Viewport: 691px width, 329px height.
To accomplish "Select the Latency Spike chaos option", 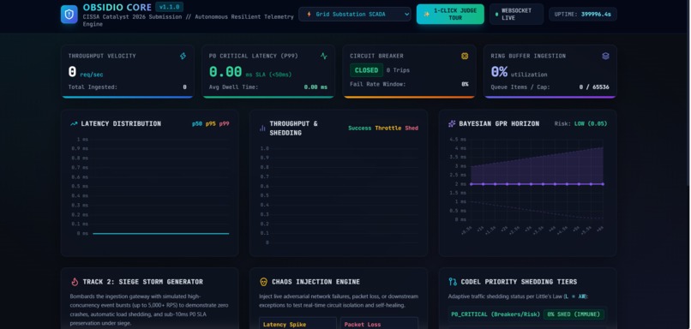I will click(297, 323).
